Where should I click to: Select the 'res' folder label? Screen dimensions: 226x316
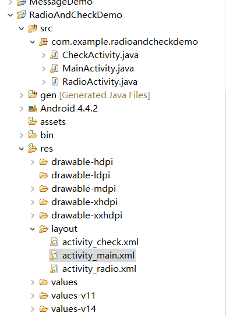pos(47,149)
